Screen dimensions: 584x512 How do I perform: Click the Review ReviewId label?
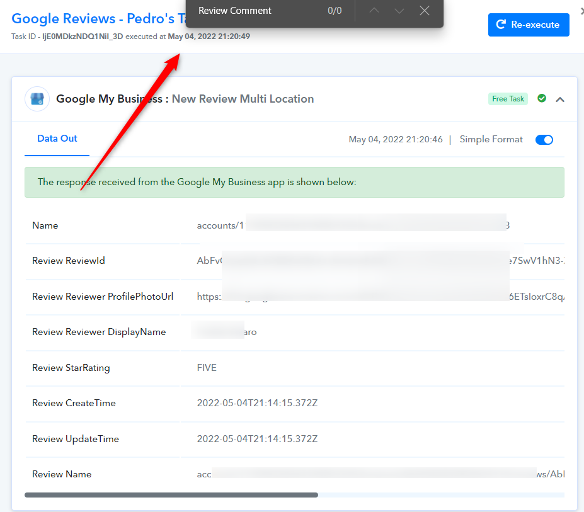point(69,261)
